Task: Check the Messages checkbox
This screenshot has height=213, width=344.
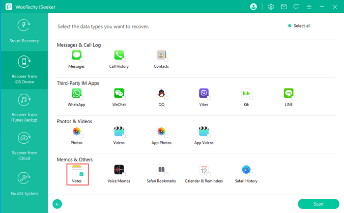Action: pyautogui.click(x=82, y=59)
